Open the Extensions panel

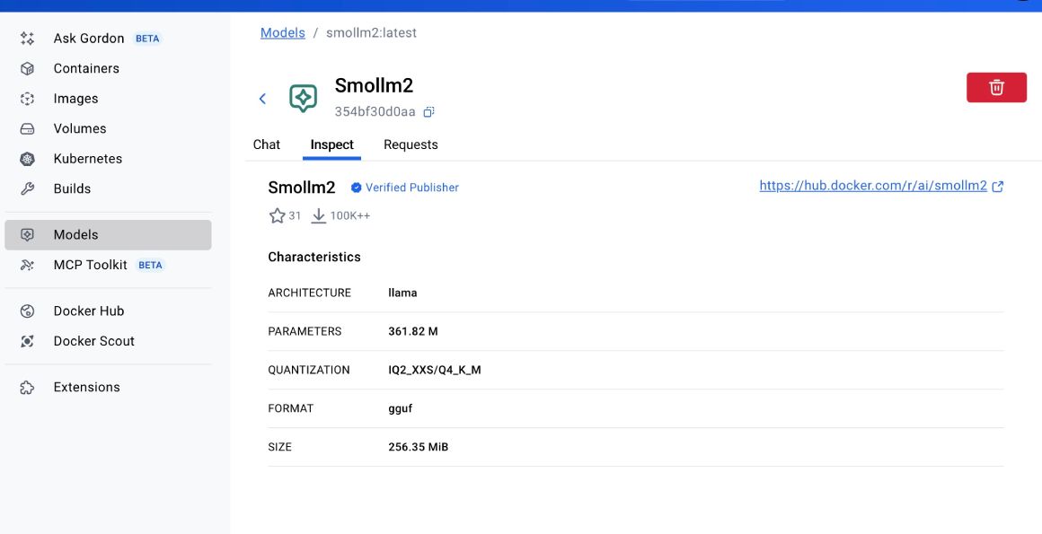coord(87,387)
